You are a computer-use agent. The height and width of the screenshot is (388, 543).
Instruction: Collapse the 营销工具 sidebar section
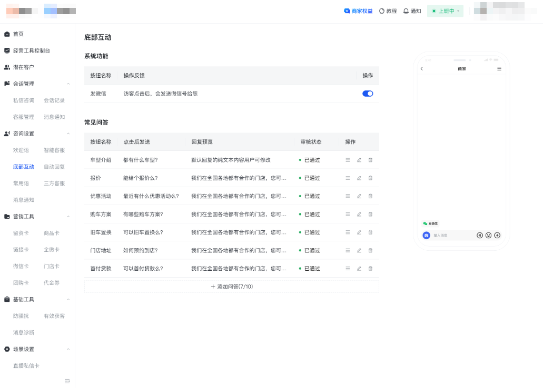[67, 216]
